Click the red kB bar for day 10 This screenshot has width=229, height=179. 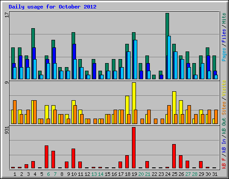[73, 158]
